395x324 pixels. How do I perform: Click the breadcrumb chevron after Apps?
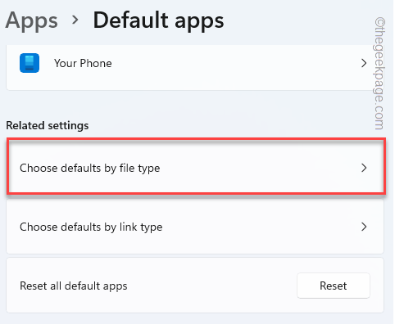pos(75,20)
